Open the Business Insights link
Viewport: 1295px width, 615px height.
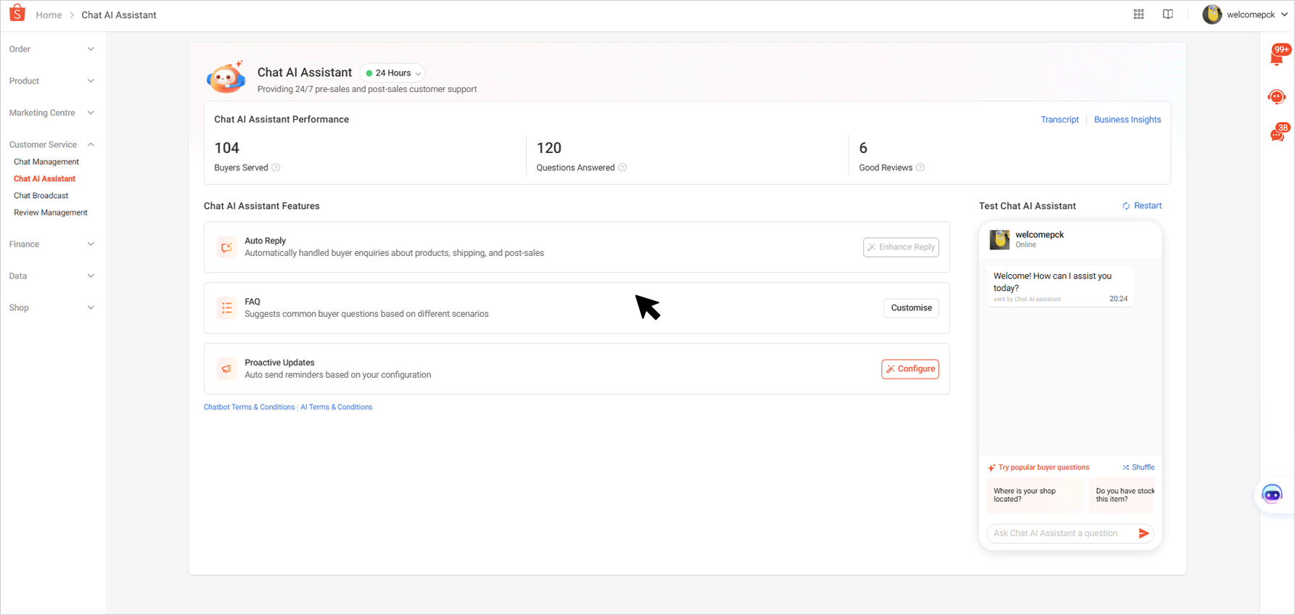pyautogui.click(x=1127, y=120)
